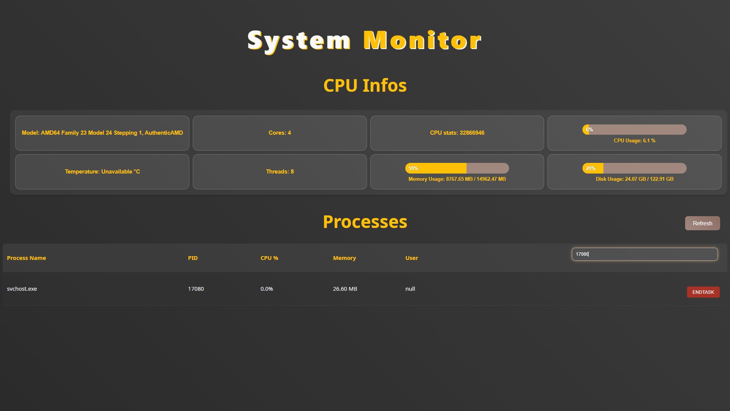Select the PID column header
This screenshot has height=411, width=730.
[x=193, y=258]
